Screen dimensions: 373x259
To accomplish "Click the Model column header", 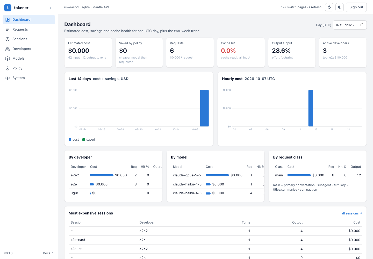I will 177,167.
